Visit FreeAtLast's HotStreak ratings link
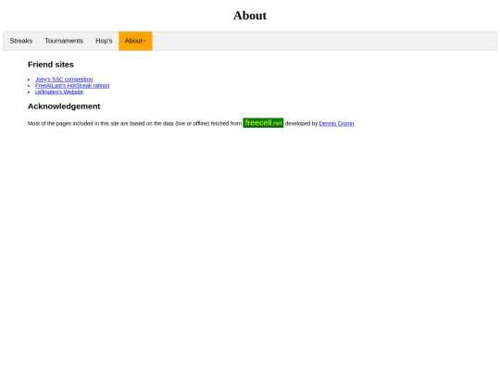Image resolution: width=500 pixels, height=375 pixels. point(72,85)
